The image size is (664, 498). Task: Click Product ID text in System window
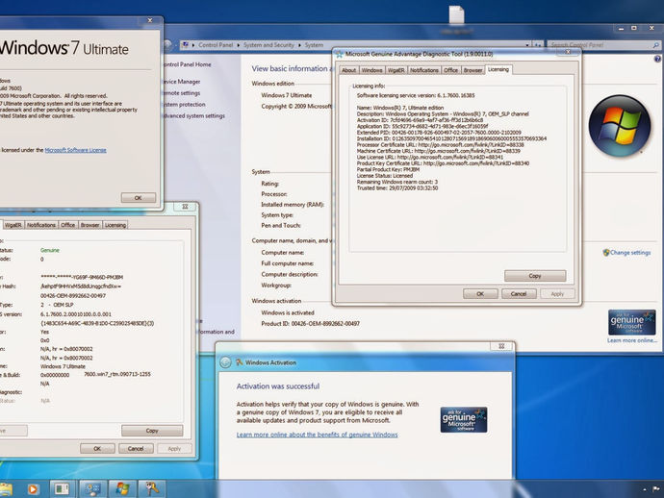coord(311,324)
